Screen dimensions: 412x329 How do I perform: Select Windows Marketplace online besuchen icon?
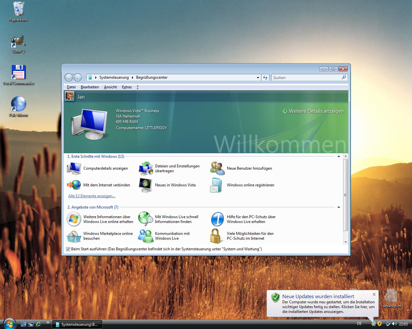pyautogui.click(x=74, y=236)
